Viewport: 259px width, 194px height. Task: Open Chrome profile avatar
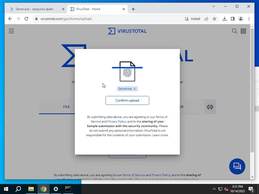(x=241, y=19)
